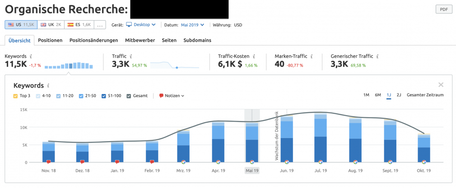Click the 40 Marken-Traffic value

pos(279,64)
